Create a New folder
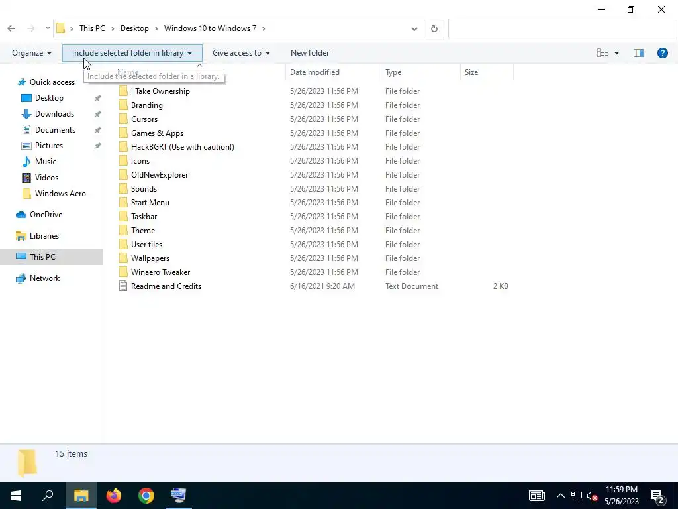678x509 pixels. (310, 53)
